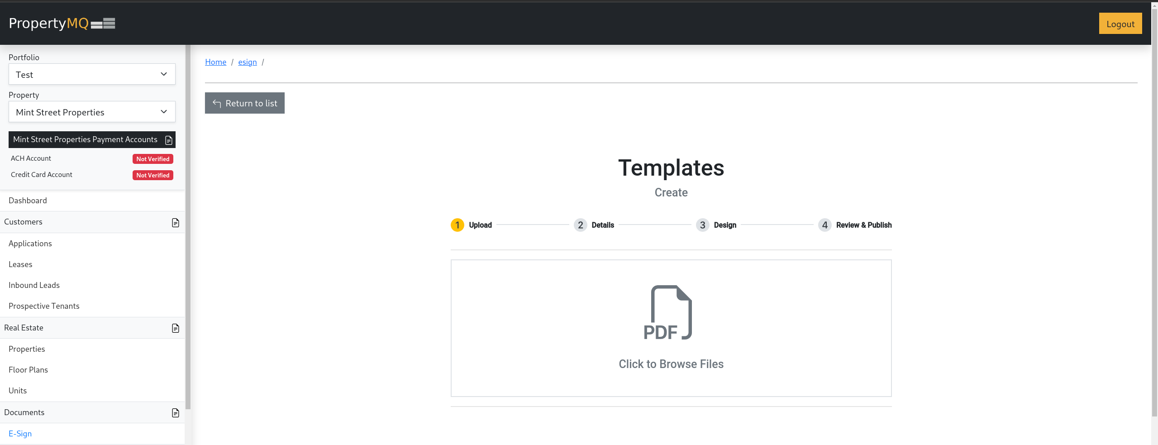Image resolution: width=1158 pixels, height=445 pixels.
Task: Click document icon beside Documents section
Action: [176, 413]
